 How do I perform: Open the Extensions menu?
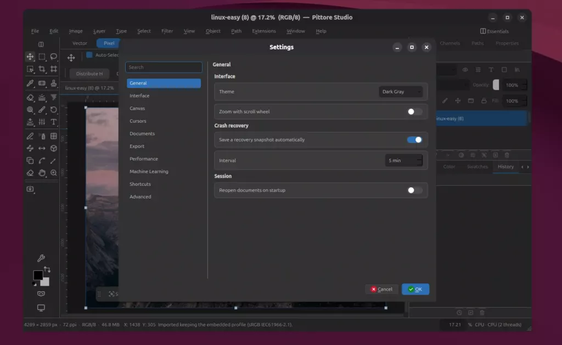(264, 31)
